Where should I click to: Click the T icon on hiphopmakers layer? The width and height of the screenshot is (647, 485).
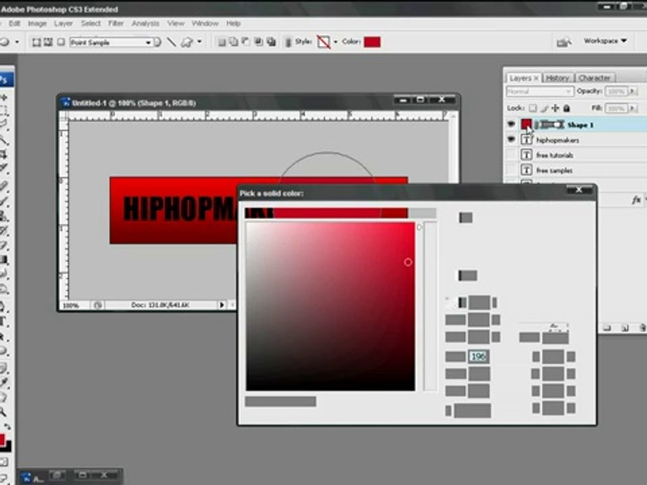(526, 140)
